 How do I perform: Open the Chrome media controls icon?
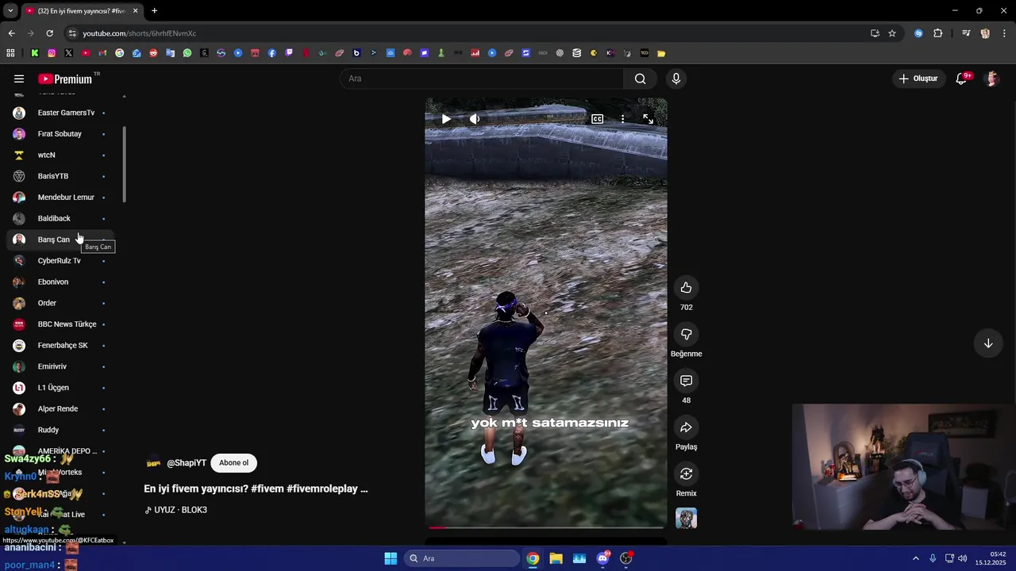966,33
